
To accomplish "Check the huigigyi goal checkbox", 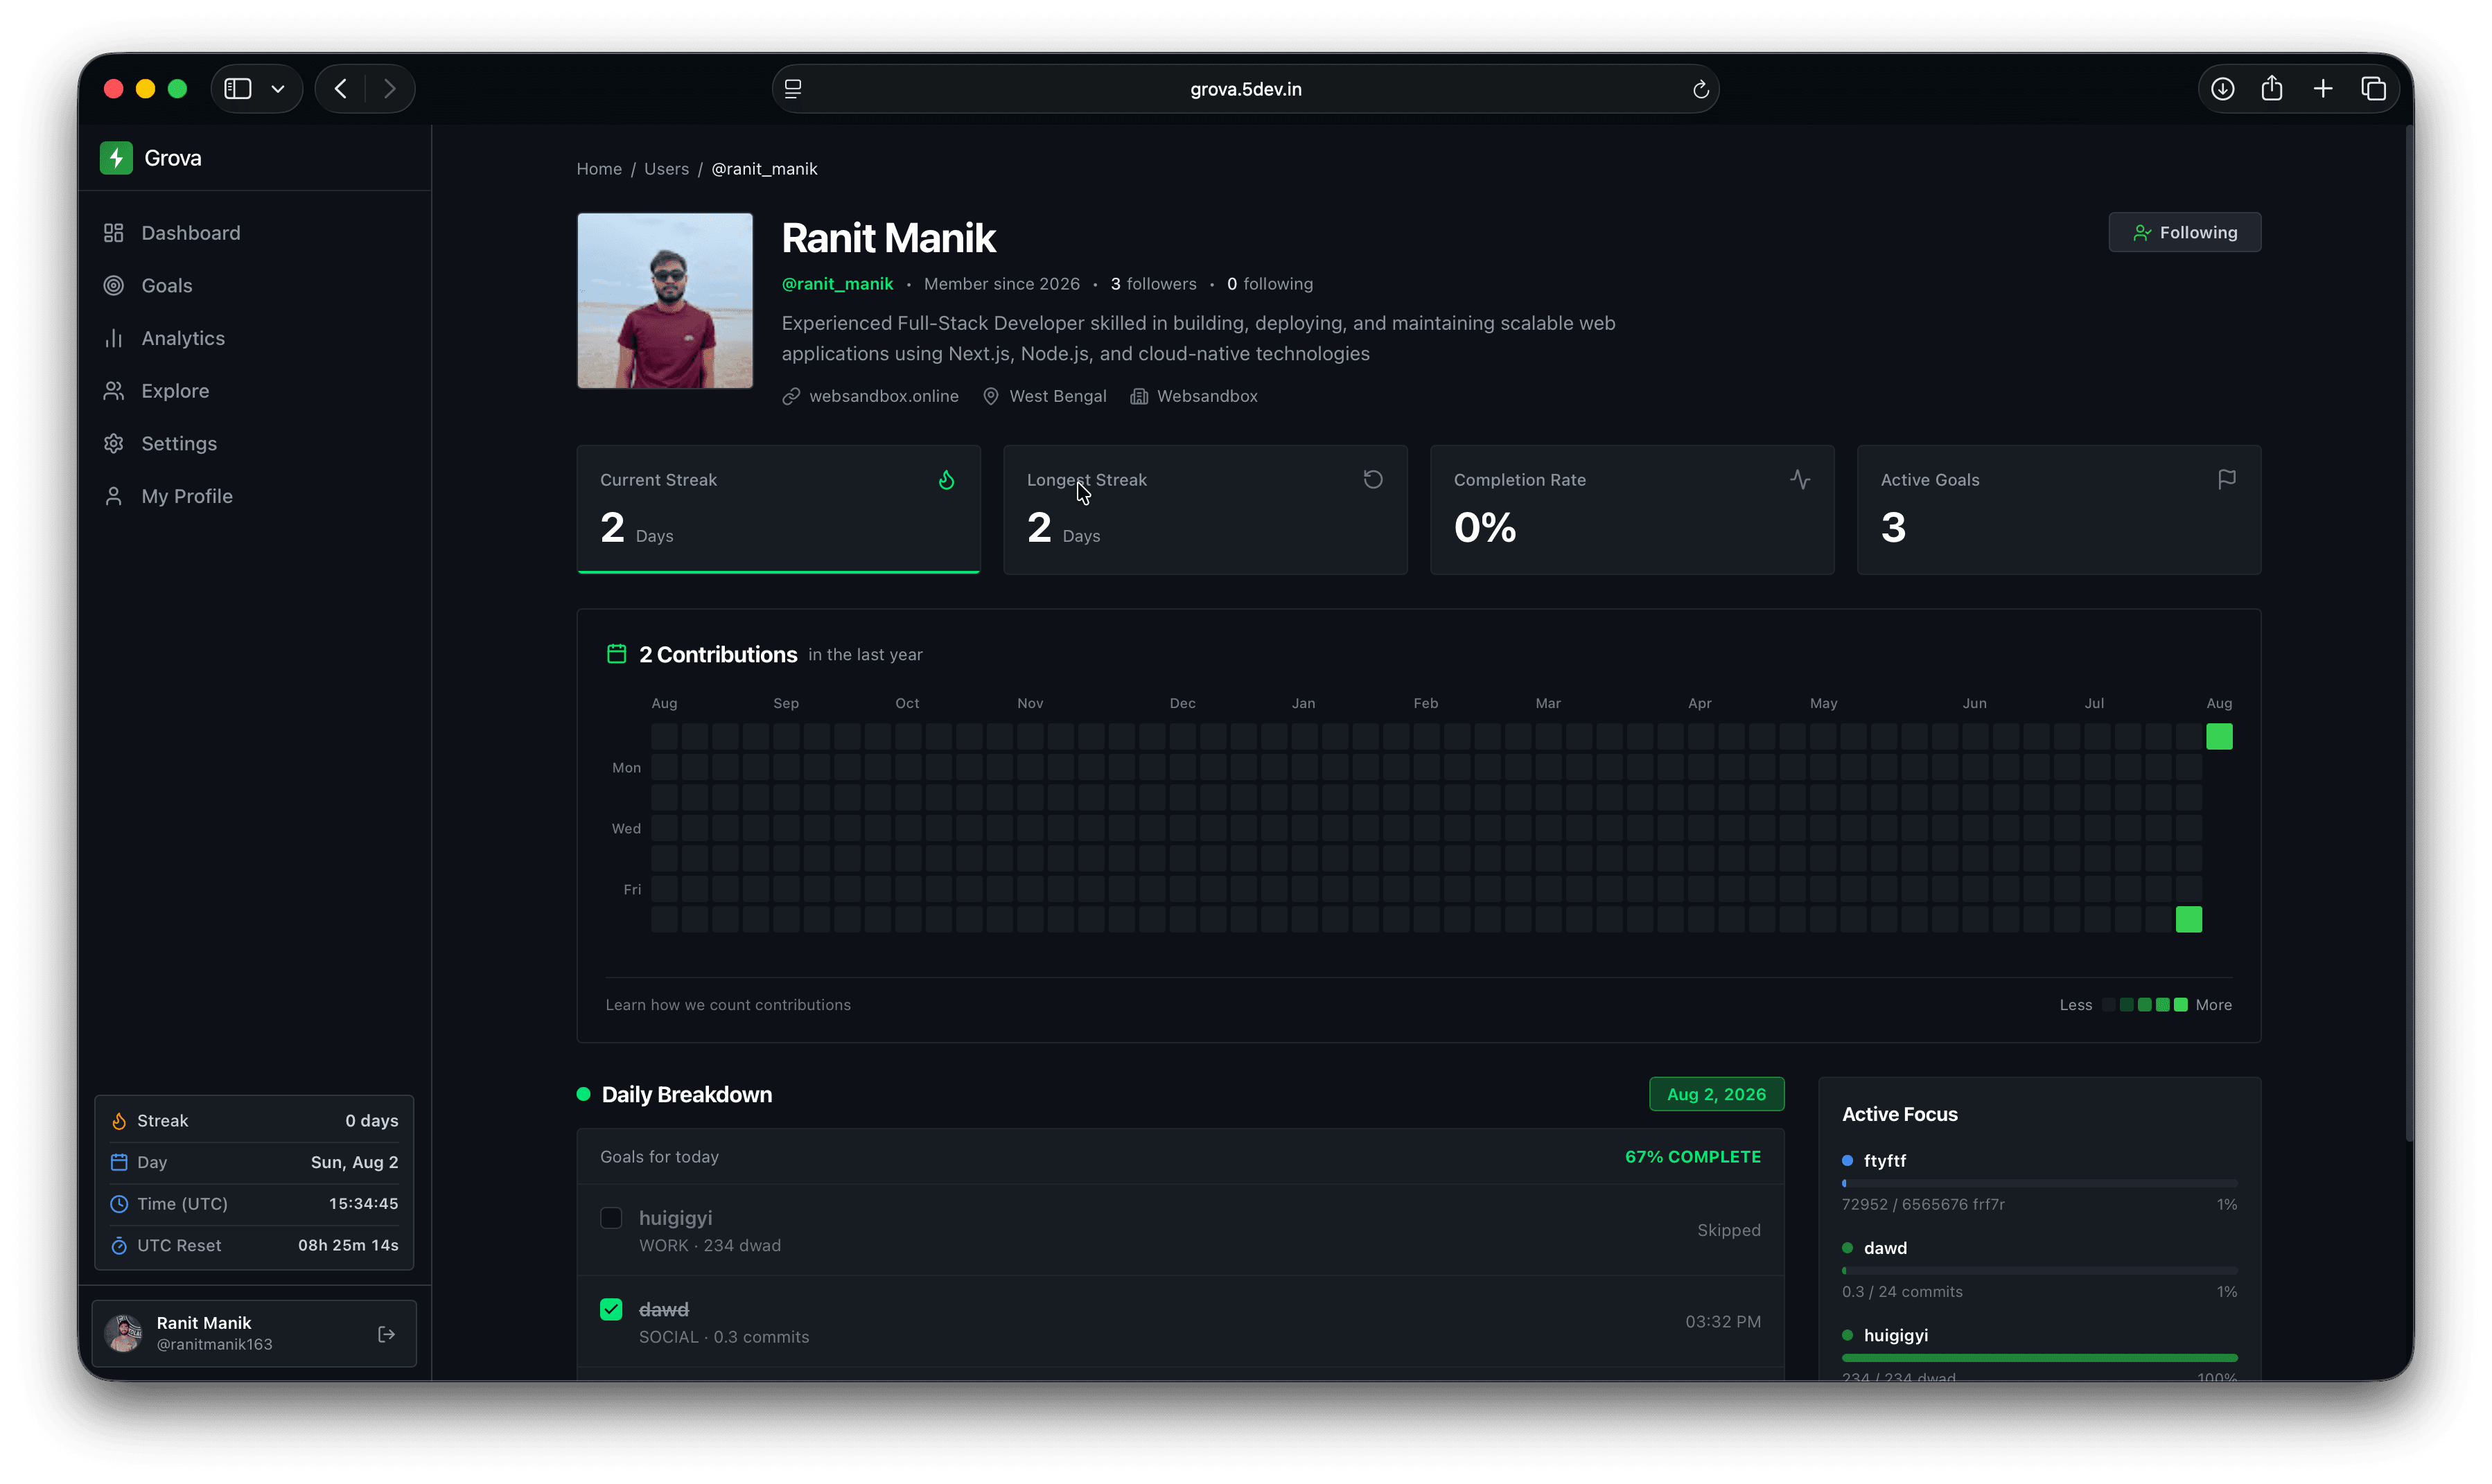I will tap(611, 1219).
